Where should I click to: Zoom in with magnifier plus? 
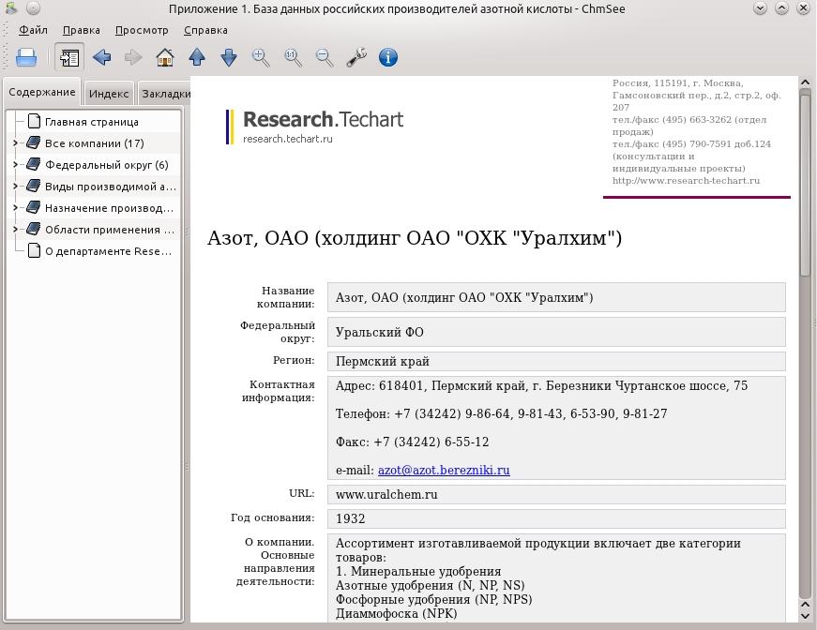point(261,57)
